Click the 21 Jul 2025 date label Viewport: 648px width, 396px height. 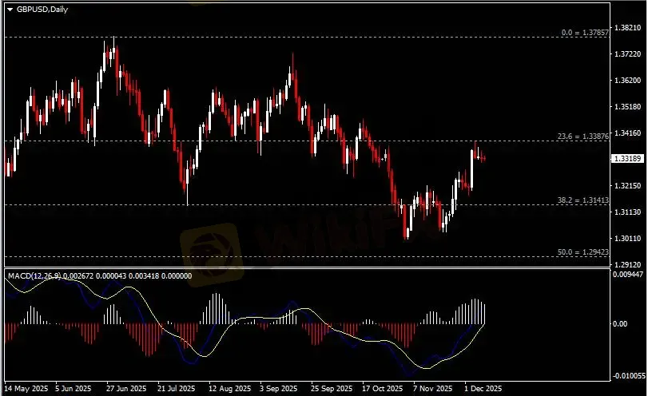[176, 389]
